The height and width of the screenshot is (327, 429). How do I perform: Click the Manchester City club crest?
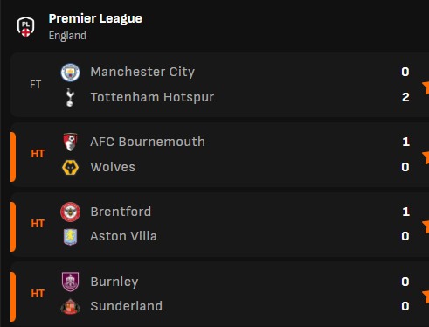(x=70, y=73)
